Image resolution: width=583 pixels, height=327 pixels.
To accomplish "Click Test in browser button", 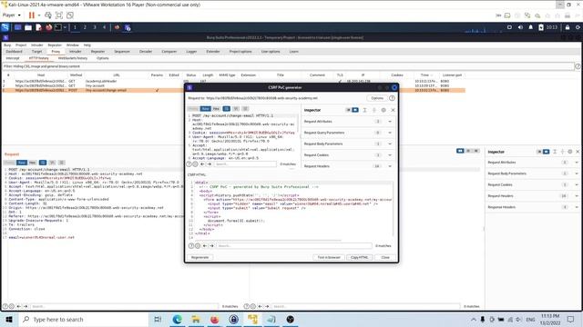I will [329, 257].
